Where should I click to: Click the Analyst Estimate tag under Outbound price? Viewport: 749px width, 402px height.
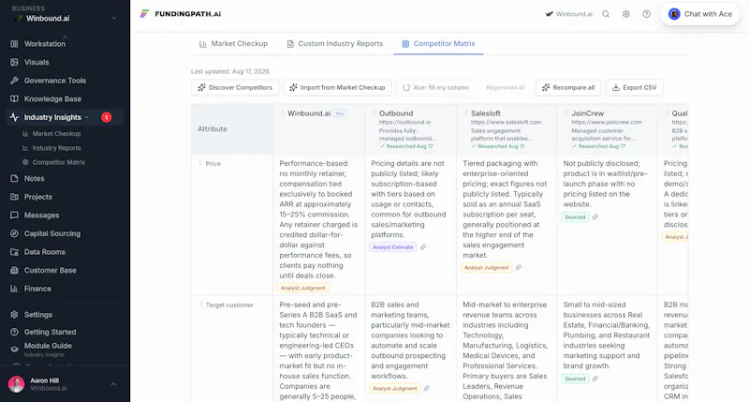point(392,247)
